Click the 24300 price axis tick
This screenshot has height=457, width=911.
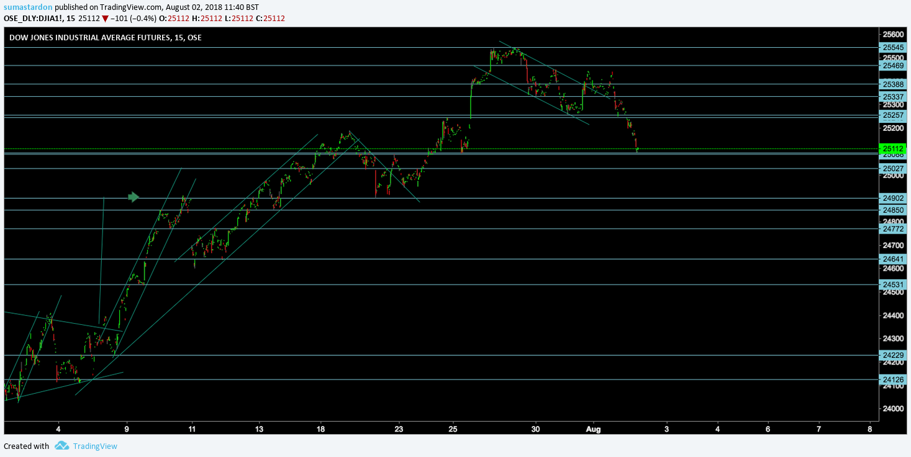(x=893, y=339)
